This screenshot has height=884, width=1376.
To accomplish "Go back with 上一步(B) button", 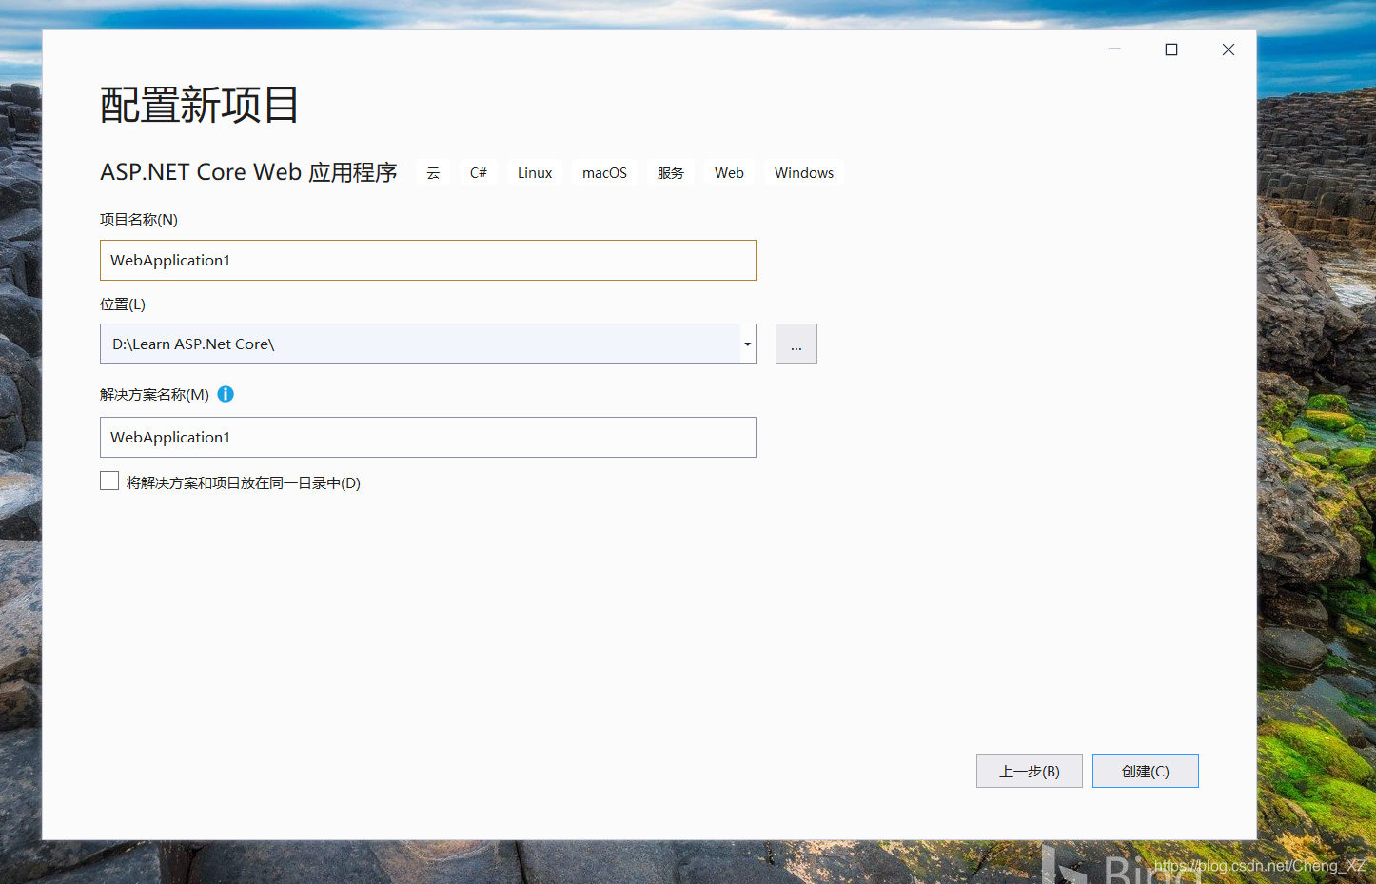I will pos(1029,770).
